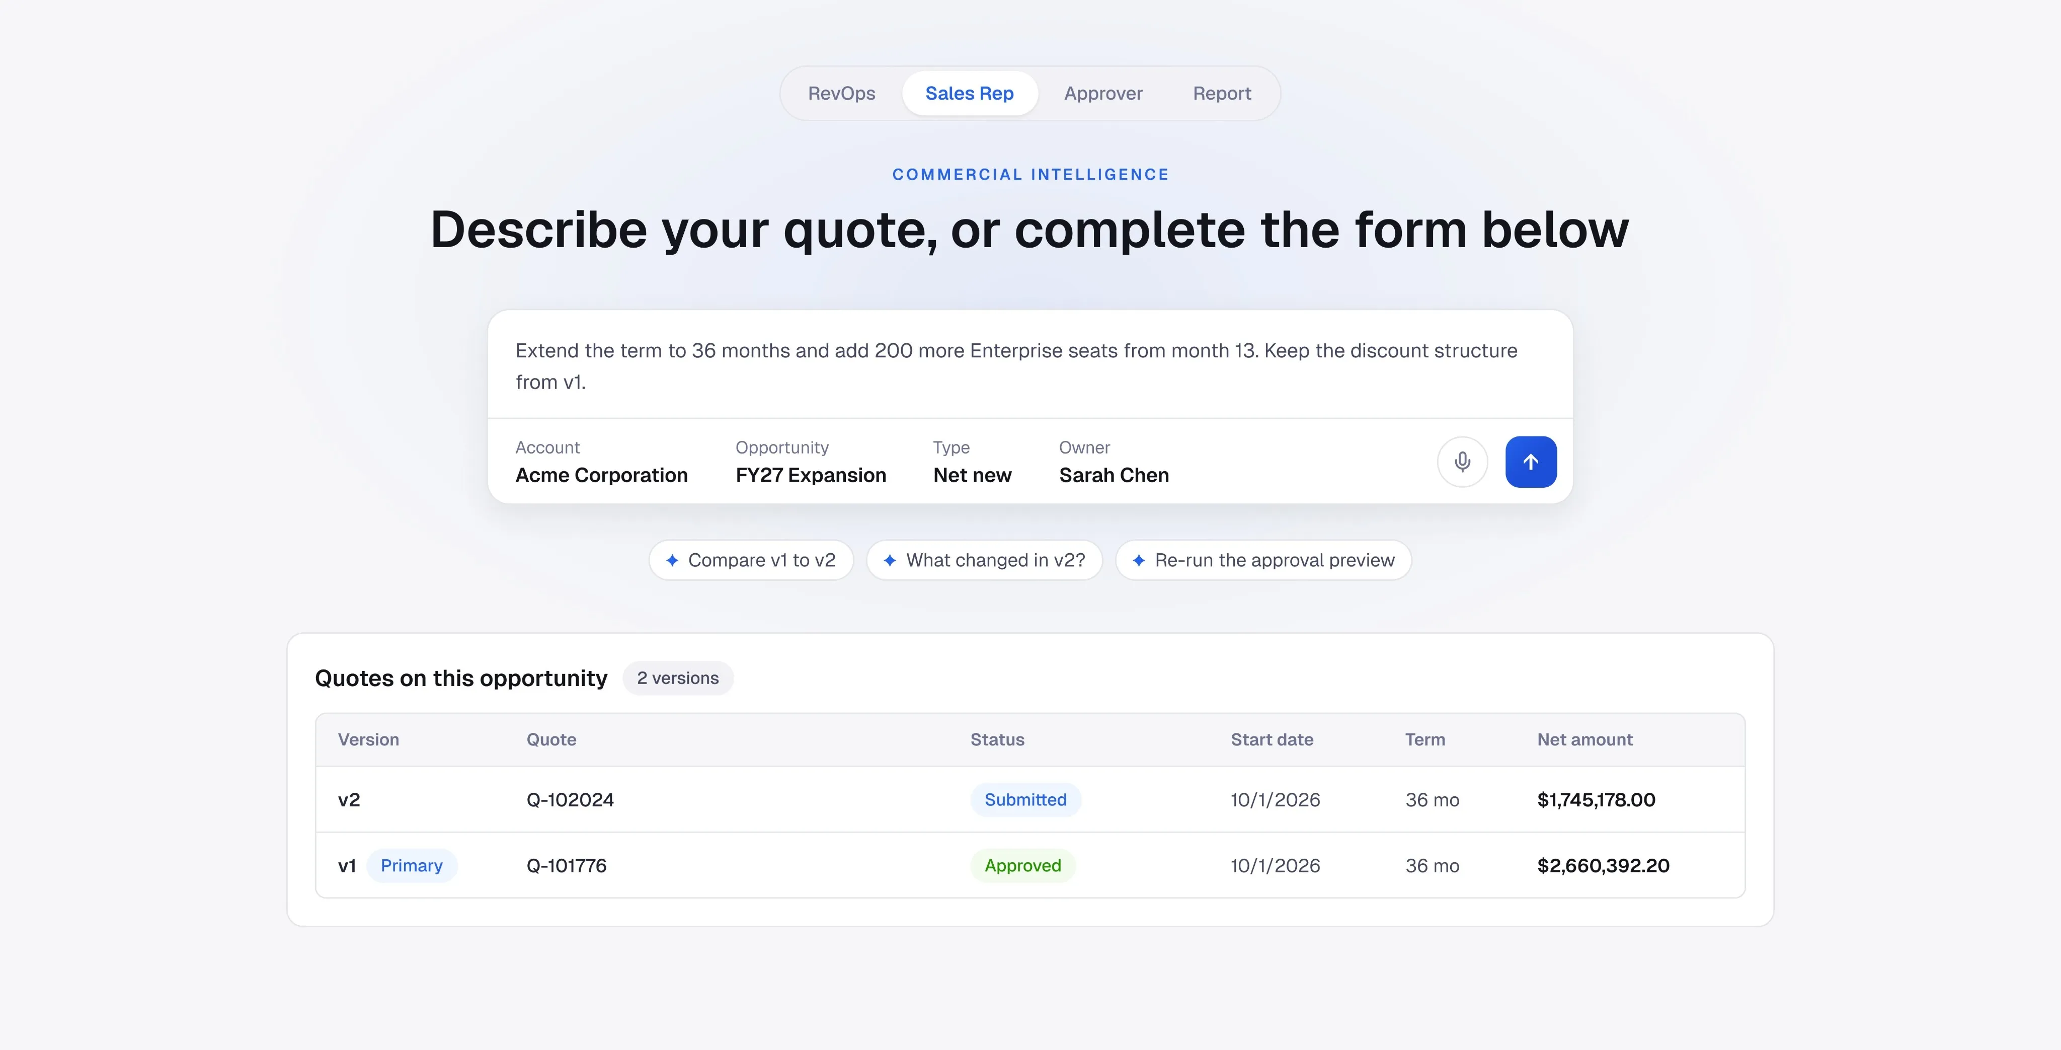This screenshot has height=1050, width=2061.
Task: Click the Primary badge next to v1
Action: (411, 865)
